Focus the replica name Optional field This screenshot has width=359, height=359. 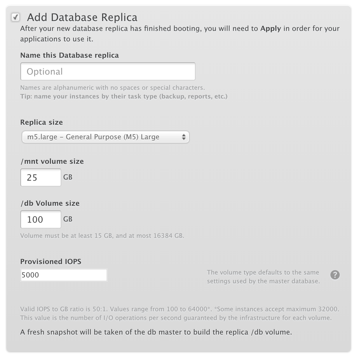point(108,72)
